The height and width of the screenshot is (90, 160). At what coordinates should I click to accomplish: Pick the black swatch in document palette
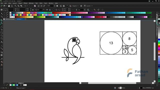pos(19,85)
